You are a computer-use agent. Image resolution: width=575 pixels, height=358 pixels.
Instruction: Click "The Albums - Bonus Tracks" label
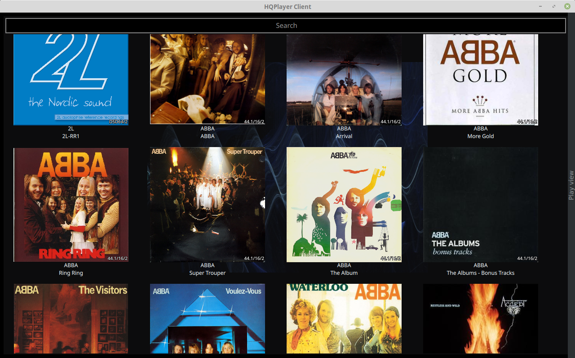click(481, 273)
